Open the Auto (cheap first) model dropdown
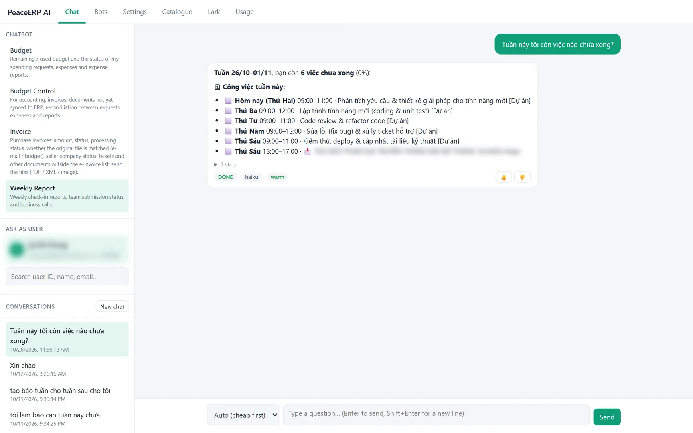Image resolution: width=693 pixels, height=433 pixels. [243, 415]
